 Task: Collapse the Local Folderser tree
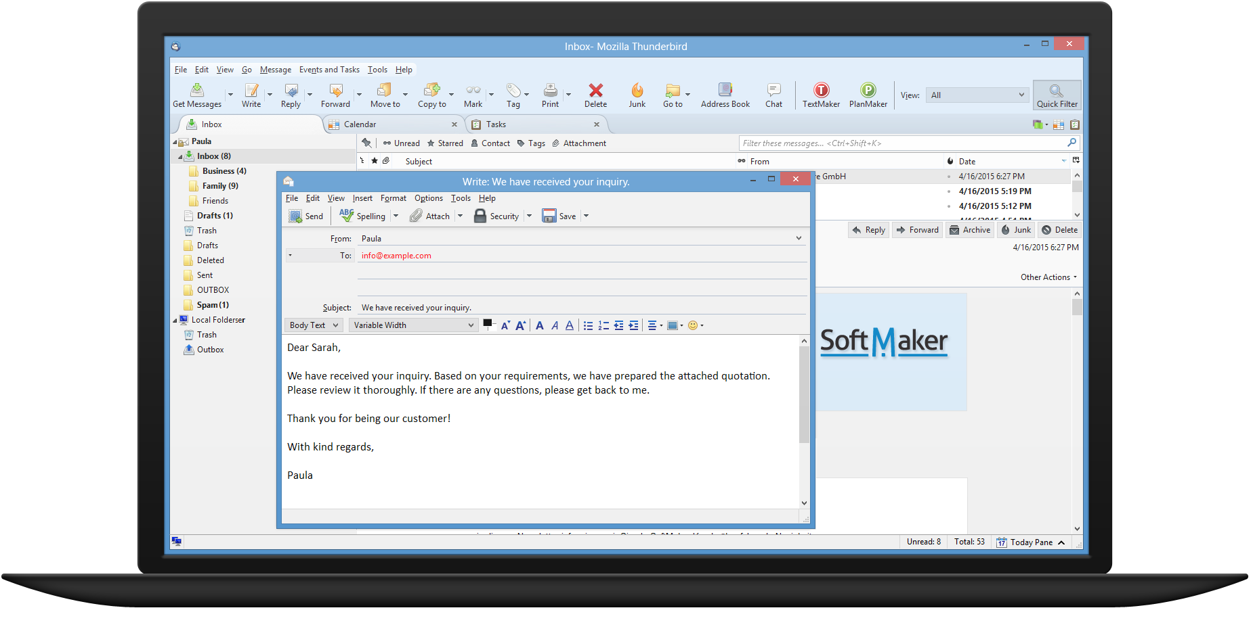point(175,321)
